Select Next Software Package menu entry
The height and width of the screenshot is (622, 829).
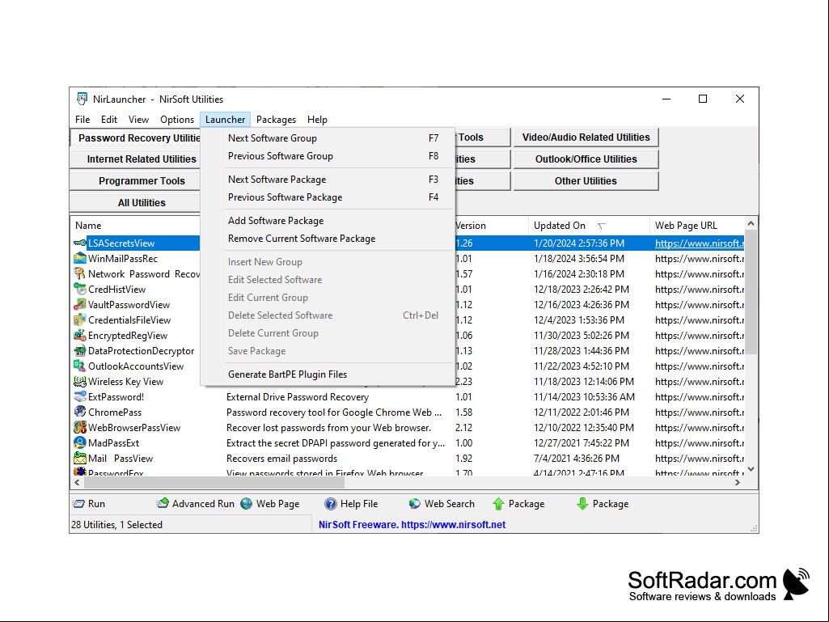click(x=328, y=180)
